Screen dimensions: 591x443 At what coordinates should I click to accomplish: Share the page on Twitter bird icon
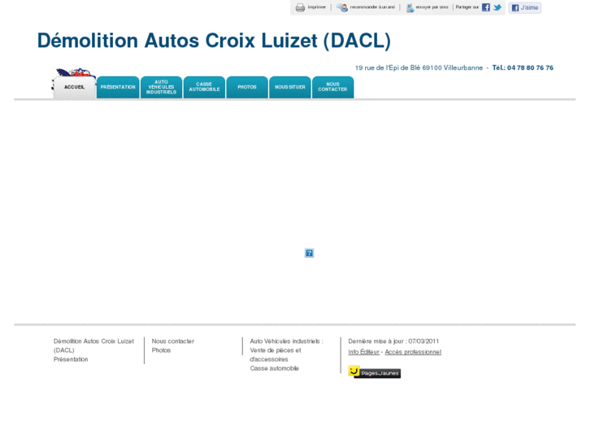tap(498, 7)
